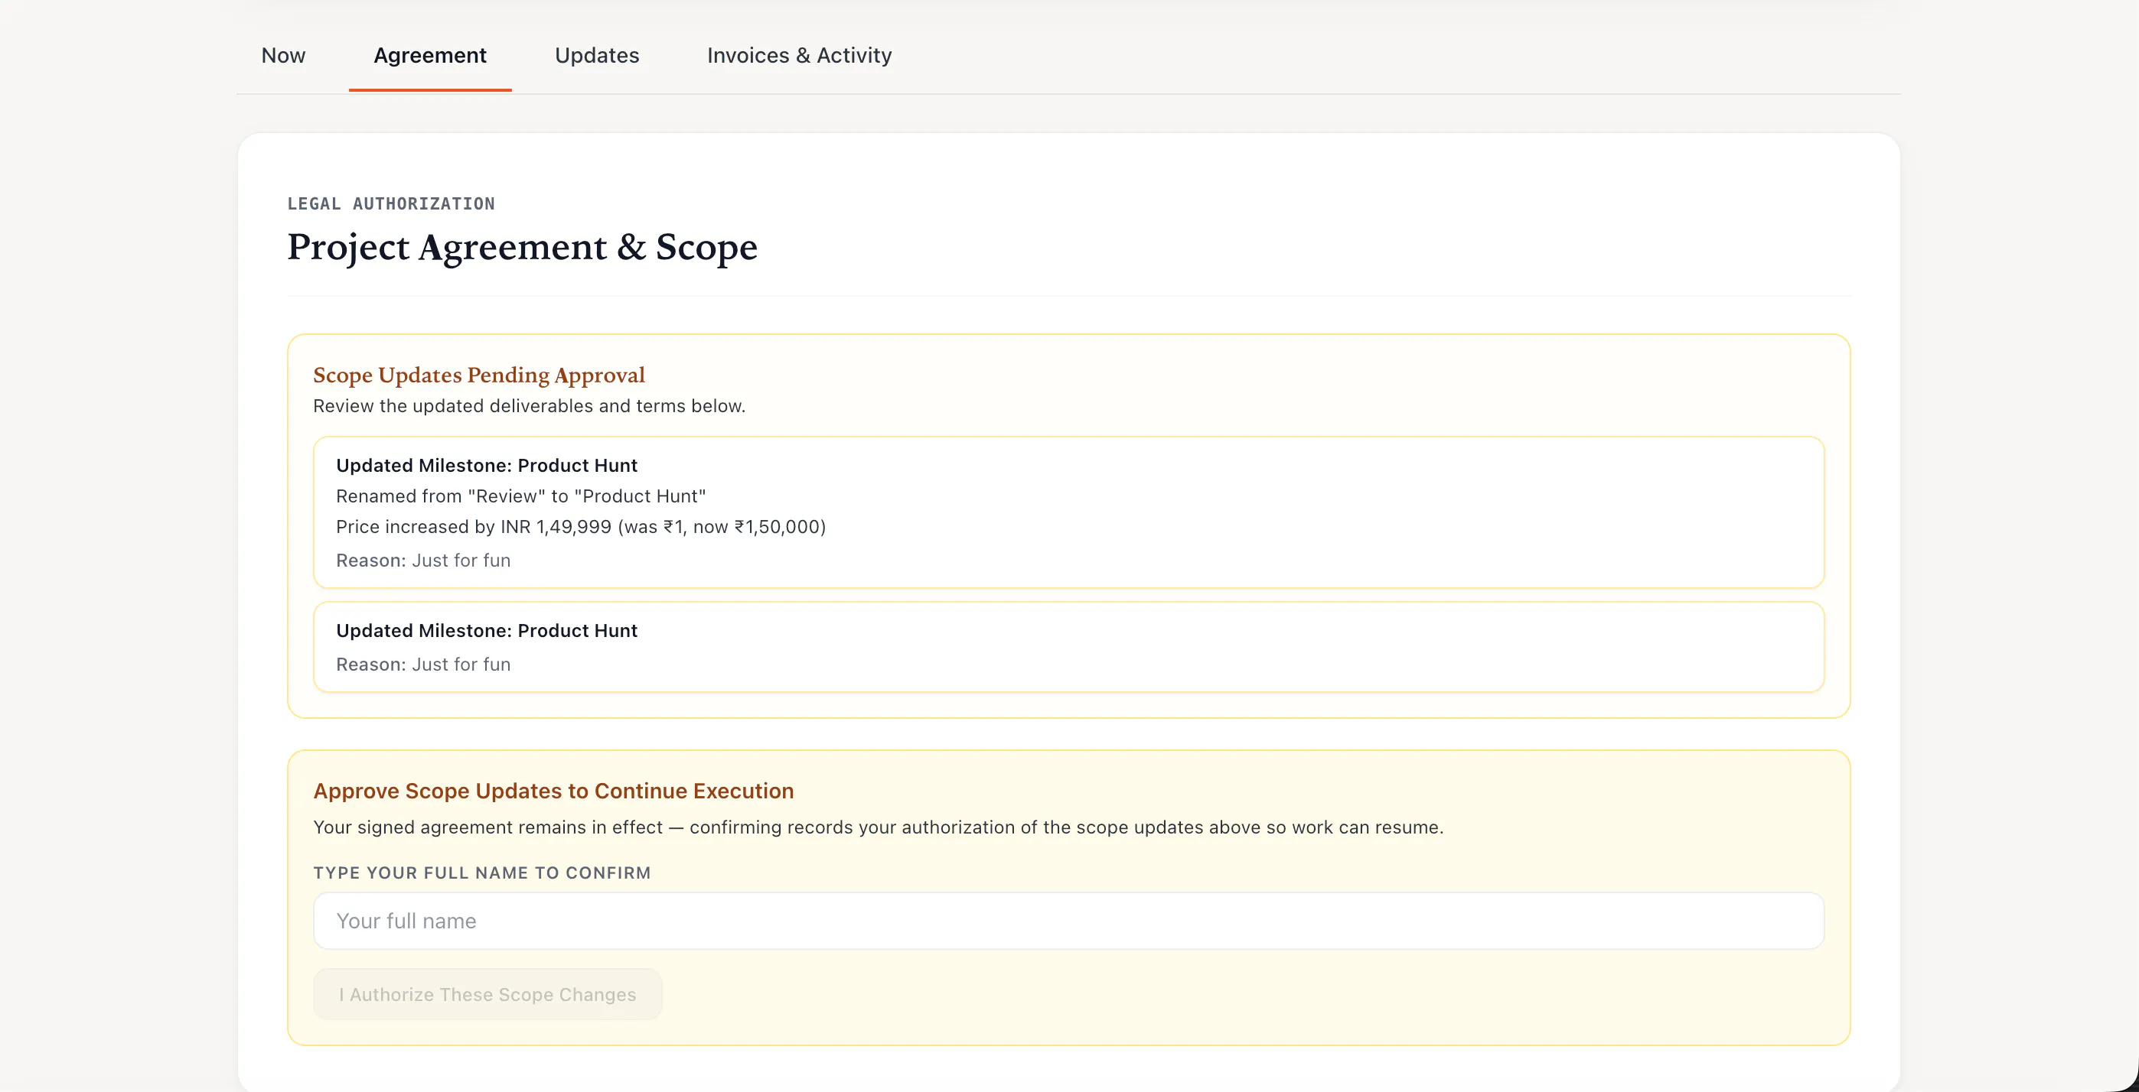
Task: Click 'Approve Scope Updates to Continue Execution' heading
Action: (x=553, y=791)
